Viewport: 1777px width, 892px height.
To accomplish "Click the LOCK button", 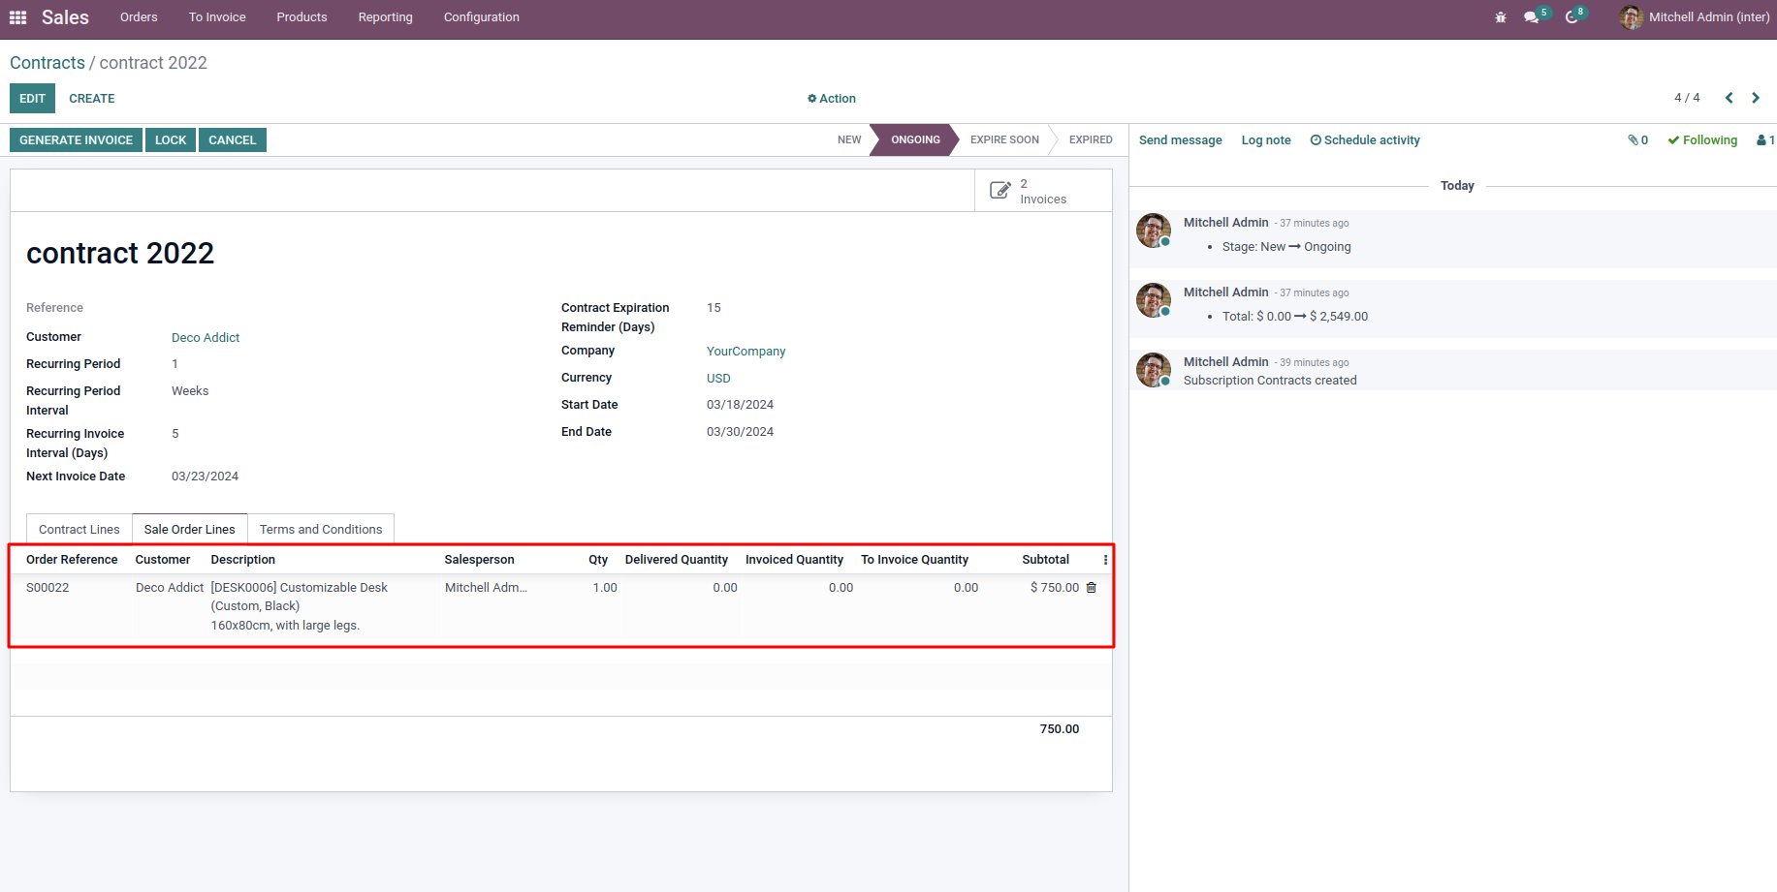I will (x=171, y=140).
